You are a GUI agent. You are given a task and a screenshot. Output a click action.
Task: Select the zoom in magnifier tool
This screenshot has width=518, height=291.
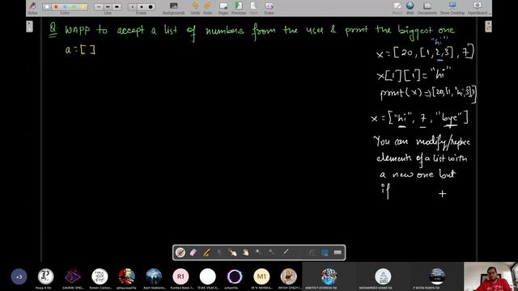259,253
